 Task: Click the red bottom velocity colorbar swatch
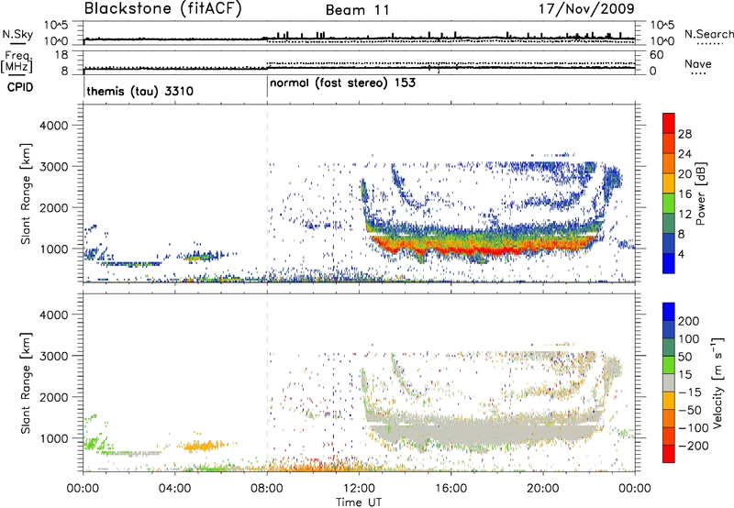coord(669,454)
